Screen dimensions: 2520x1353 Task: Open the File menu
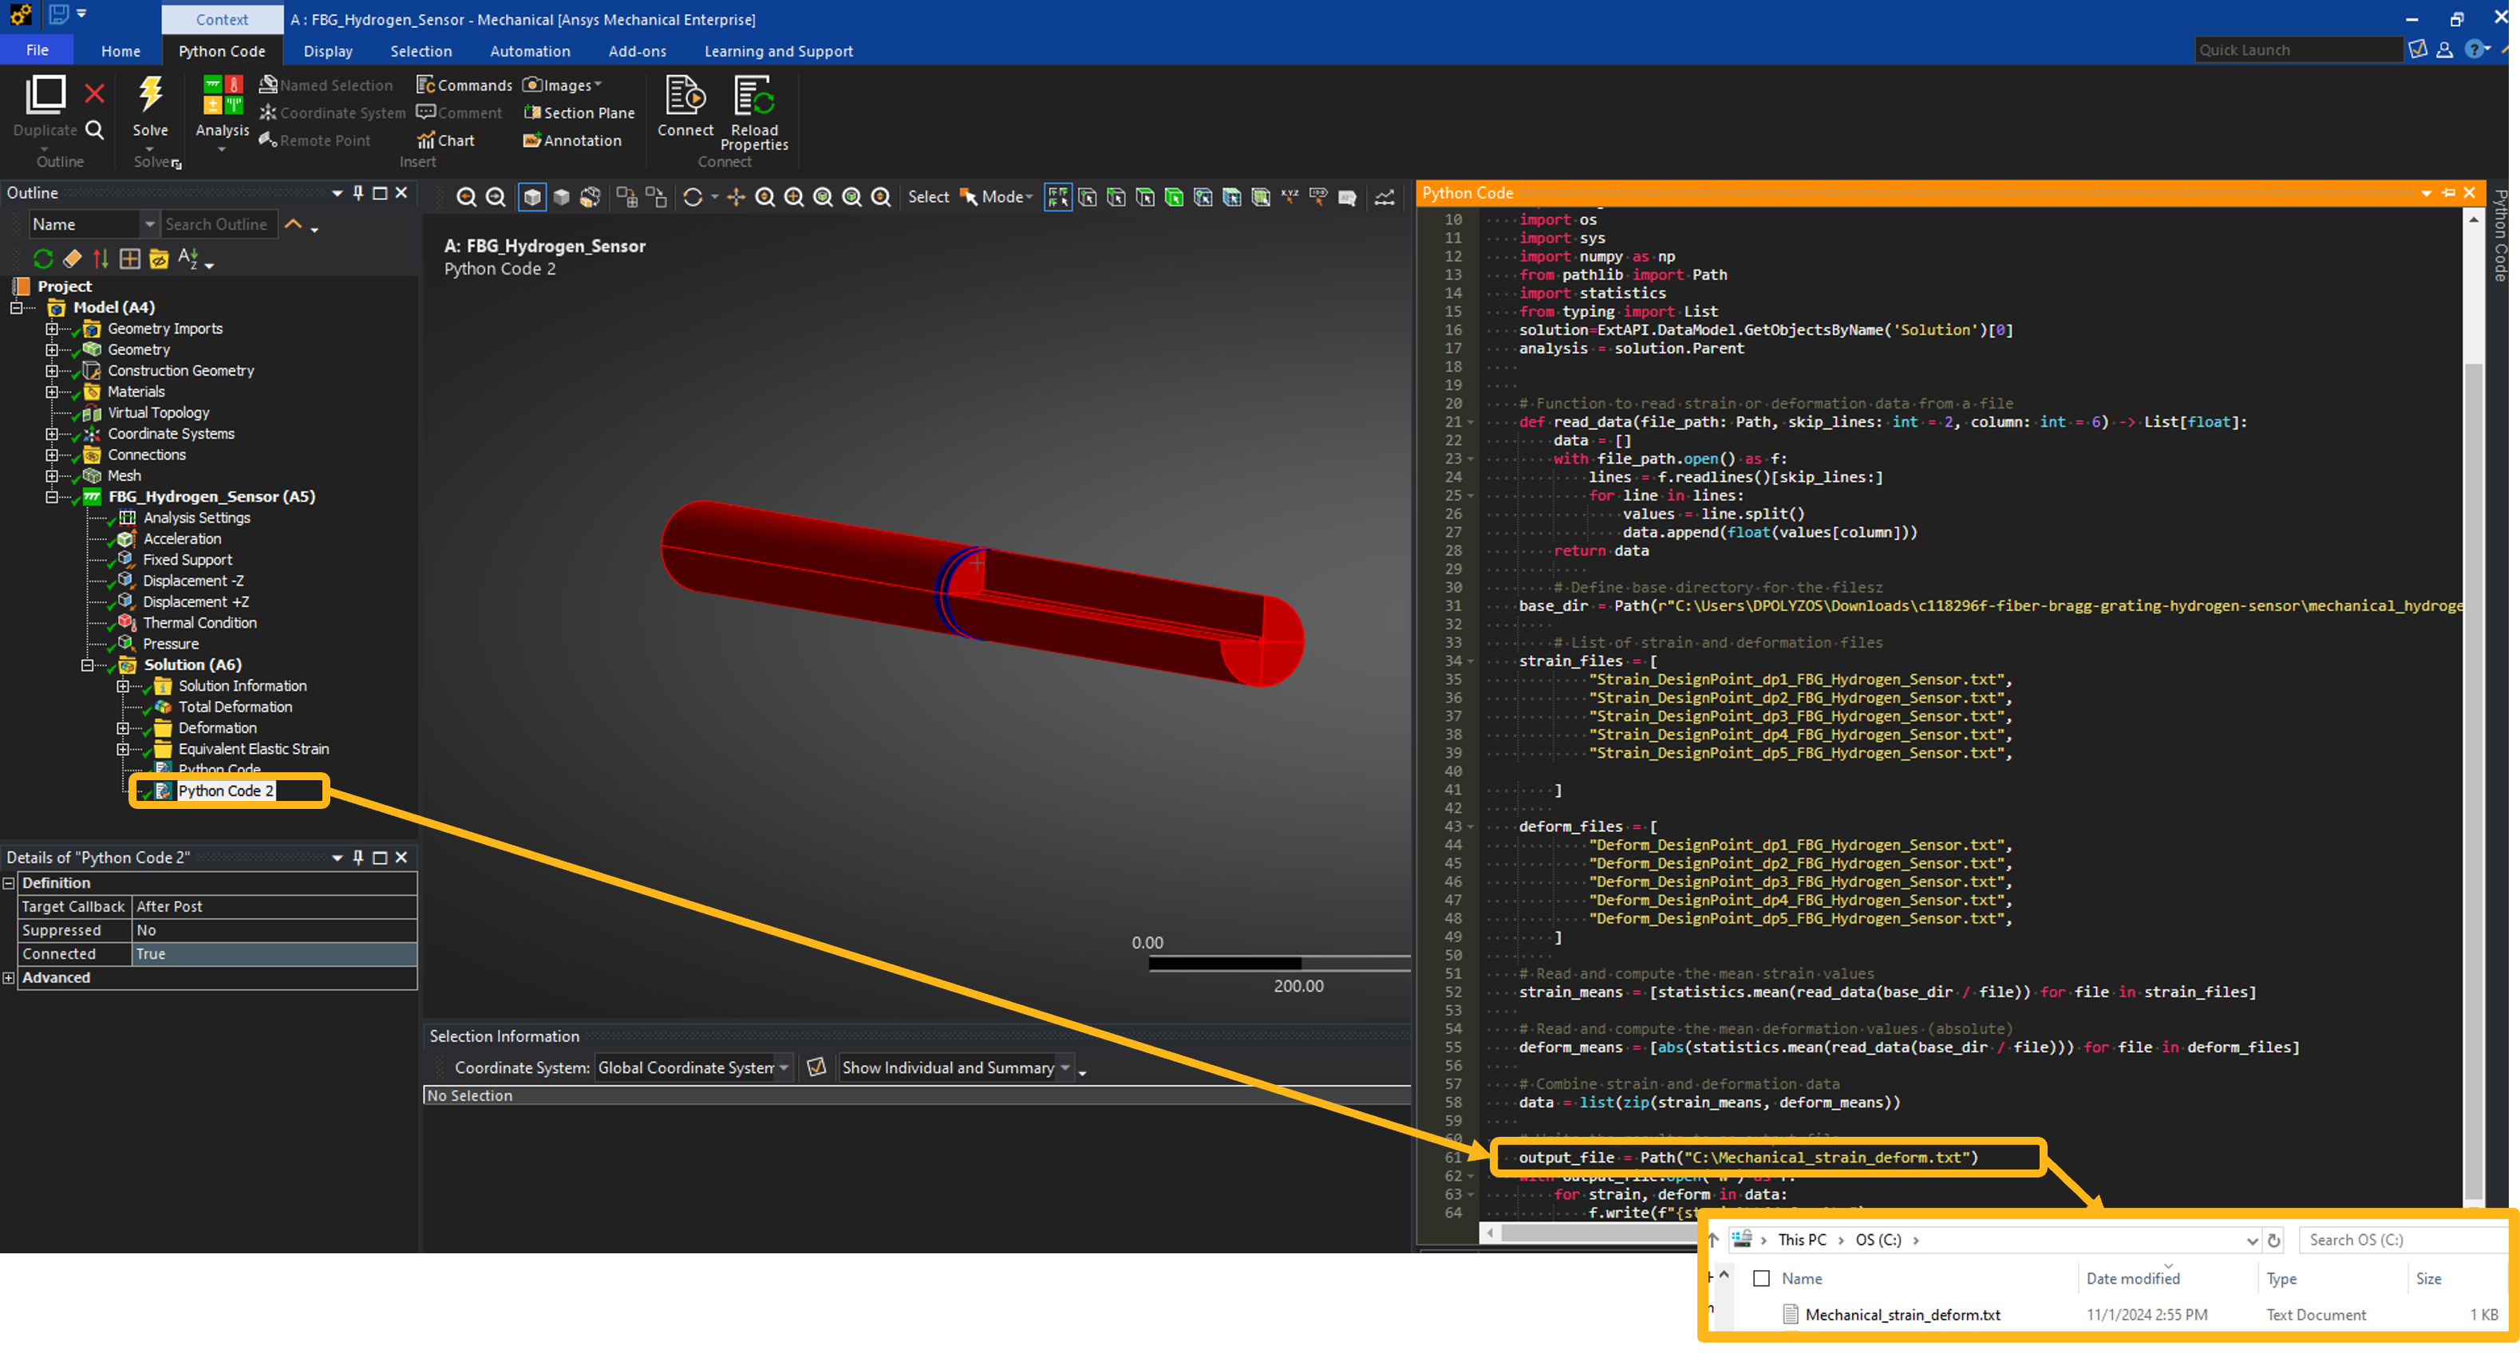pyautogui.click(x=38, y=50)
